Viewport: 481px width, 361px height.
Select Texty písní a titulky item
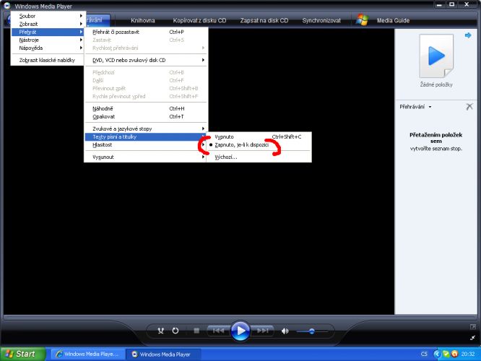click(x=146, y=136)
